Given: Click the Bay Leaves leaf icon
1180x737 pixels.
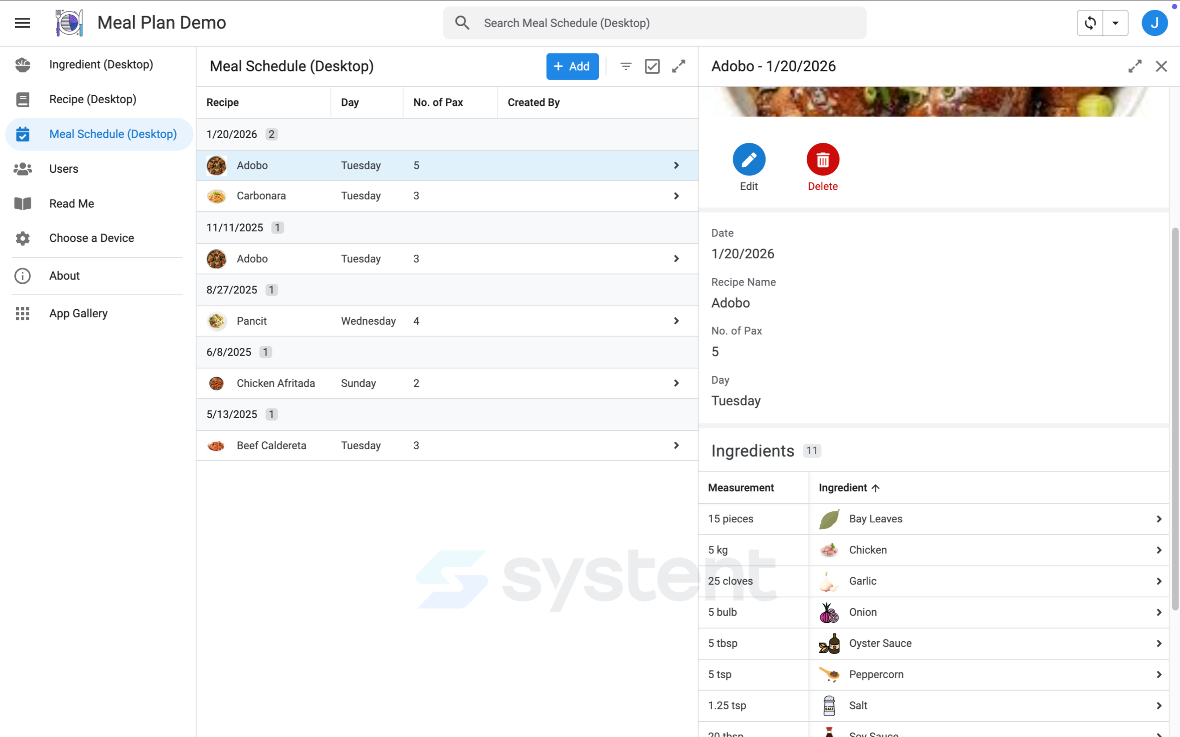Looking at the screenshot, I should click(829, 519).
